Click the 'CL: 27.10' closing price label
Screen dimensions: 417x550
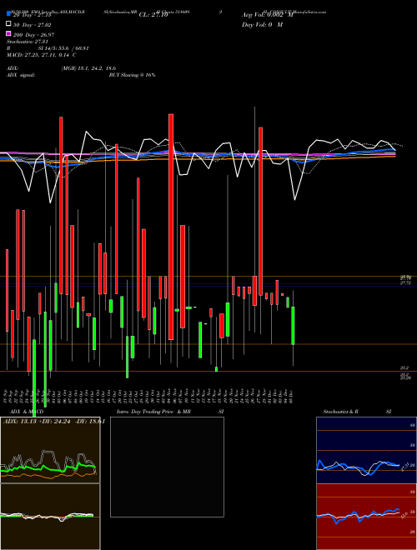(153, 15)
